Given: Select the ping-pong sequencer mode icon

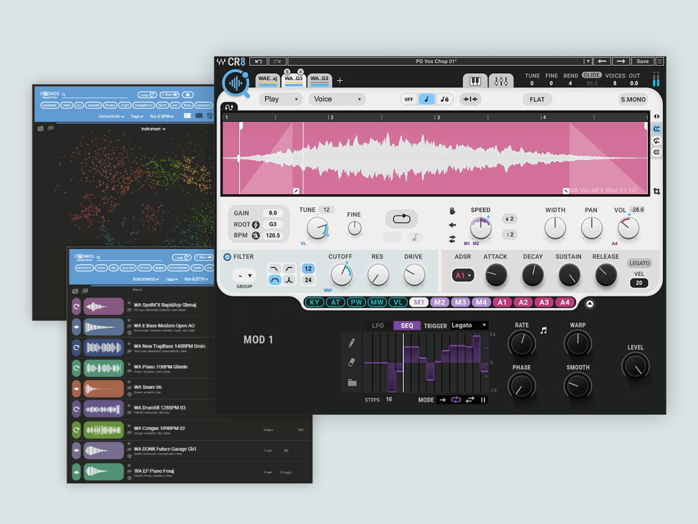Looking at the screenshot, I should pos(470,400).
